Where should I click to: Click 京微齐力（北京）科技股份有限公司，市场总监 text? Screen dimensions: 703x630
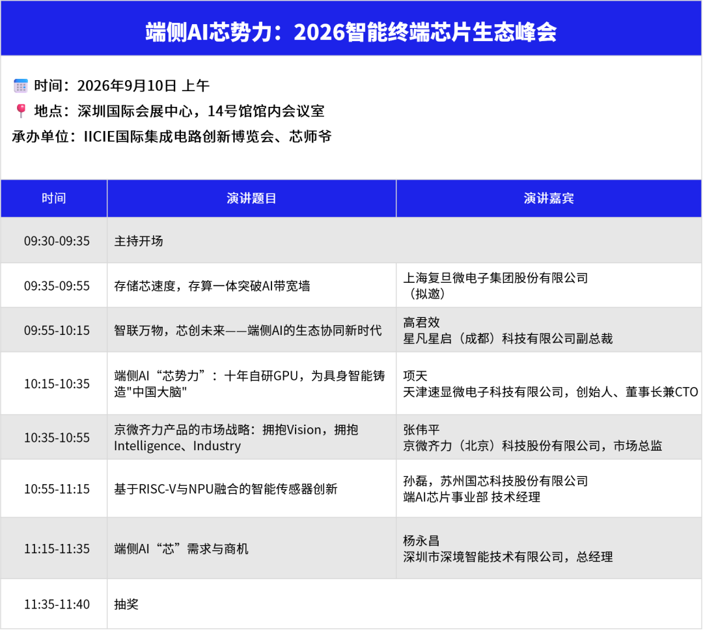[532, 446]
